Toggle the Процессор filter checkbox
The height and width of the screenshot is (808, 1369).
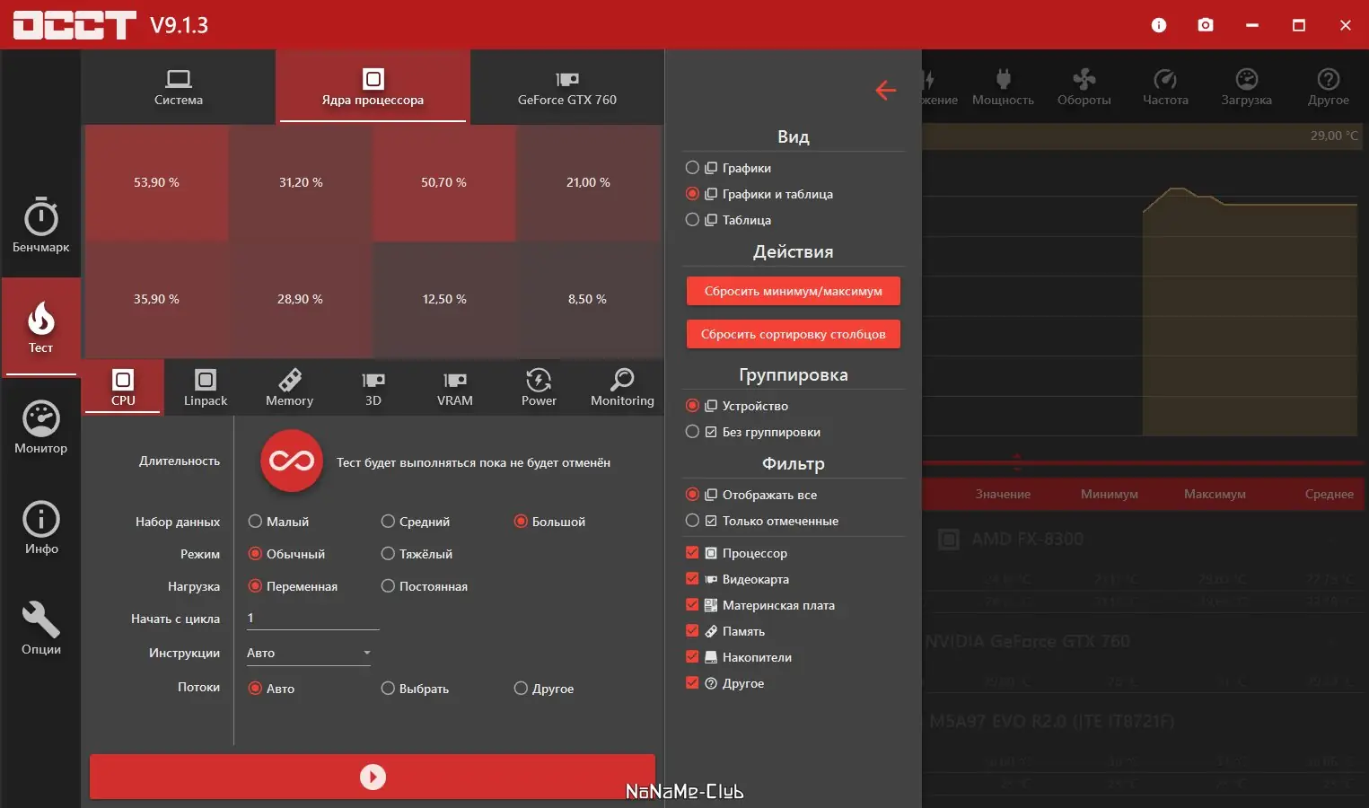pos(692,553)
